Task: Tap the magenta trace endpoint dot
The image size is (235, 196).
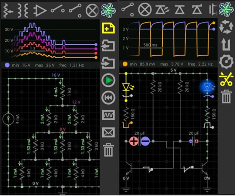Action: coord(96,49)
